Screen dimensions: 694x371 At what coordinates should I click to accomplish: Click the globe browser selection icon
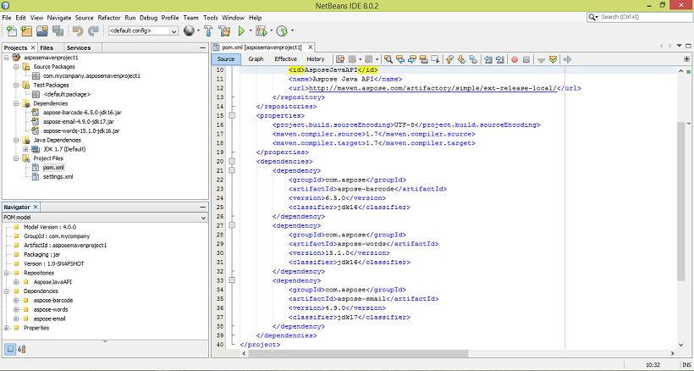point(189,30)
